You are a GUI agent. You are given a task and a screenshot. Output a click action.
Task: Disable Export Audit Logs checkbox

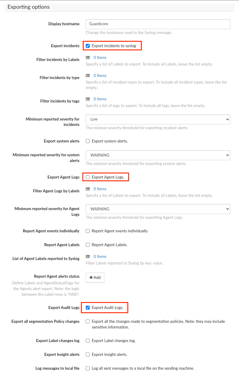[x=88, y=308]
